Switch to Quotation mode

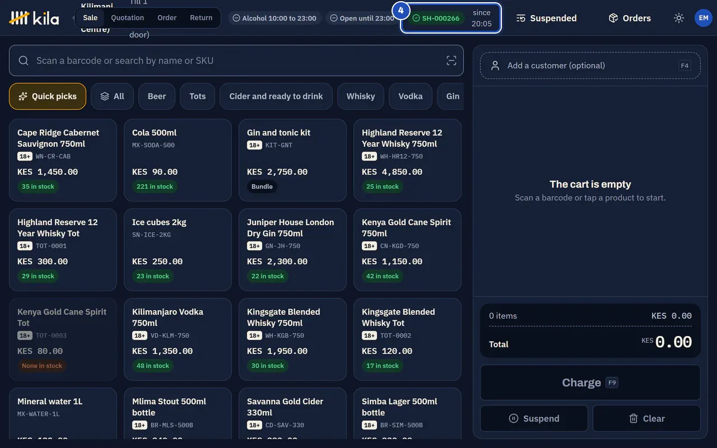click(127, 18)
